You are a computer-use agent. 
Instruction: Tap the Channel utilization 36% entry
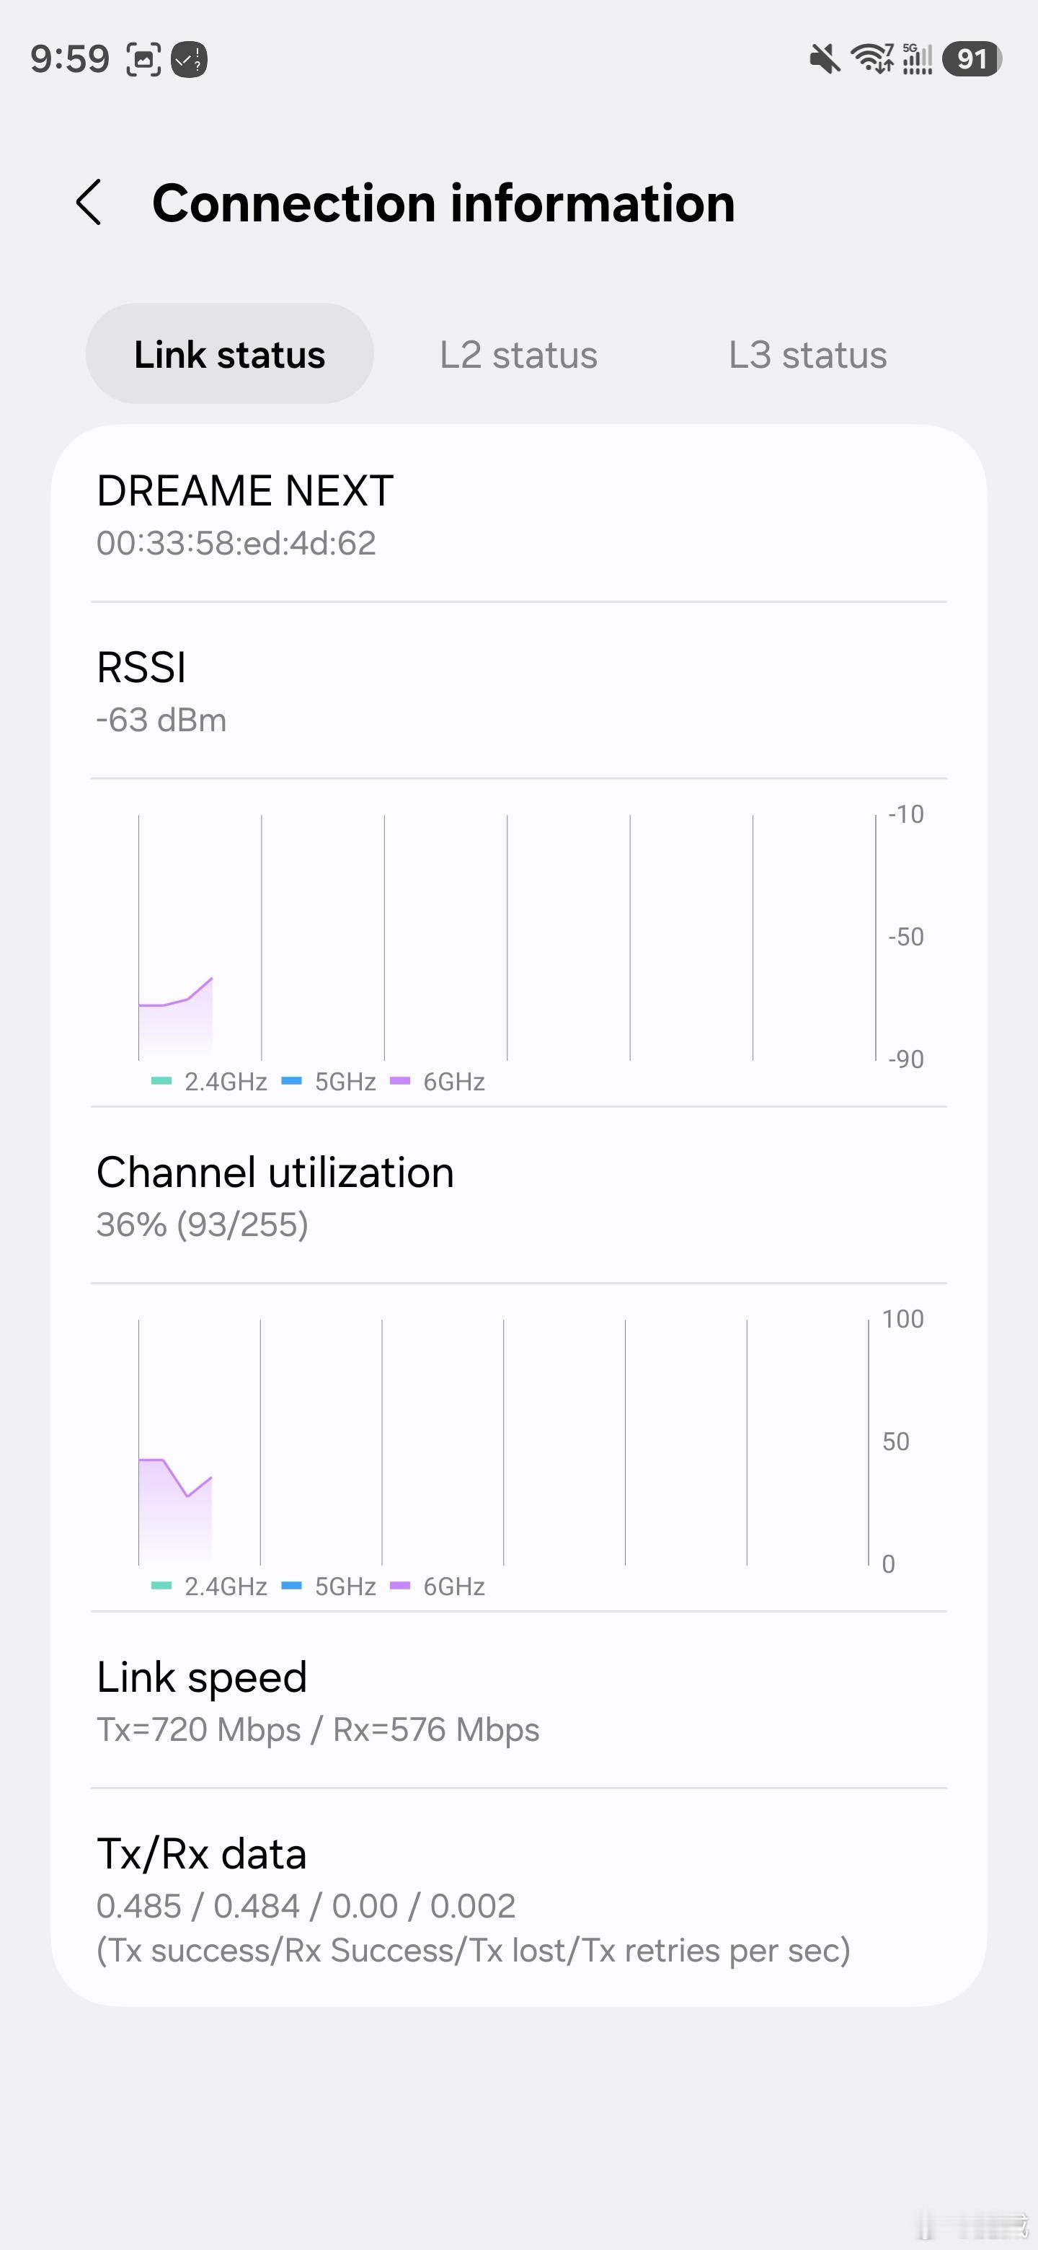click(518, 1196)
